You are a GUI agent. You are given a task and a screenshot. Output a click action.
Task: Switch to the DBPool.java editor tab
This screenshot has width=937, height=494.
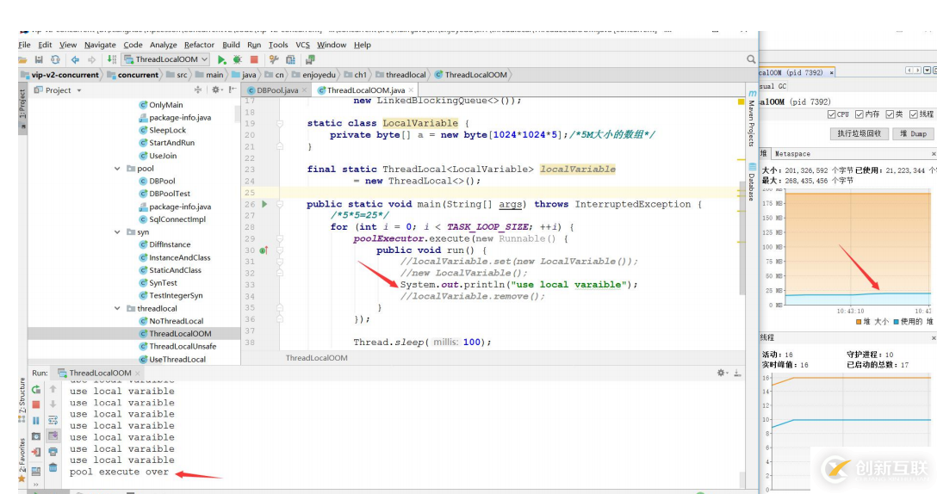point(277,90)
